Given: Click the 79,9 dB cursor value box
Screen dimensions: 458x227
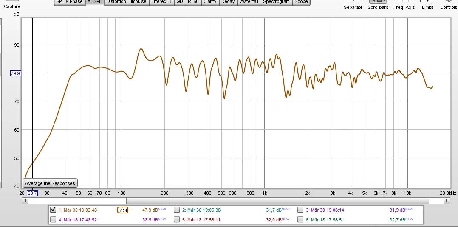Looking at the screenshot, I should (x=15, y=73).
